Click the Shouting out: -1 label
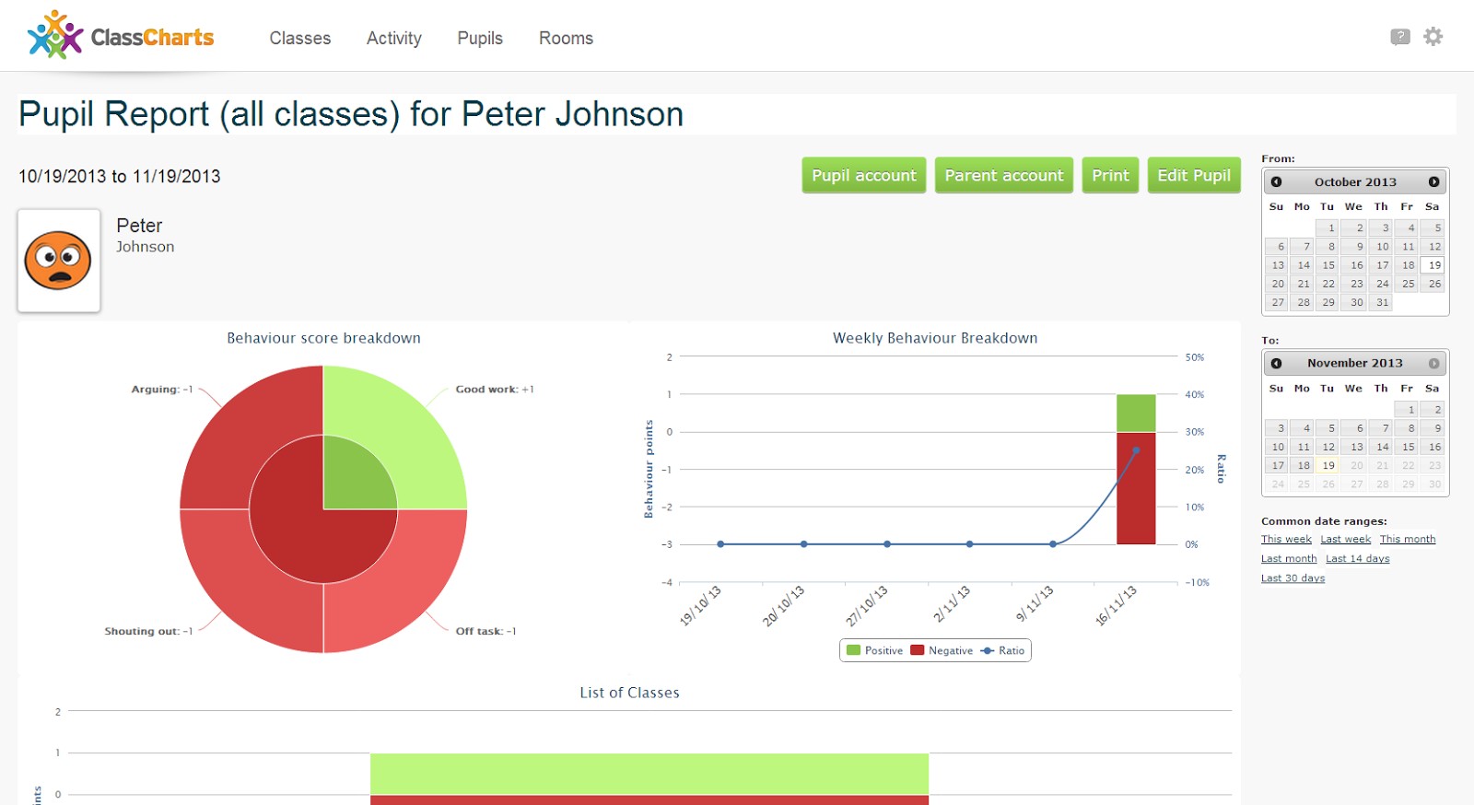1474x805 pixels. (x=148, y=631)
